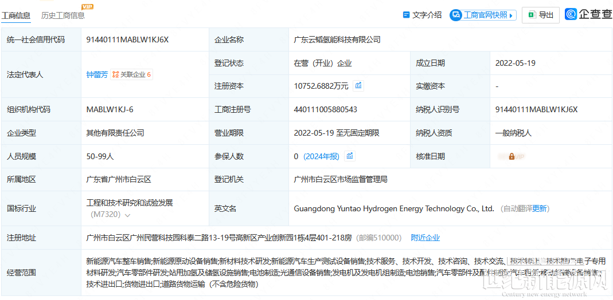
Task: Click the 企查查 logo
Action: click(588, 14)
